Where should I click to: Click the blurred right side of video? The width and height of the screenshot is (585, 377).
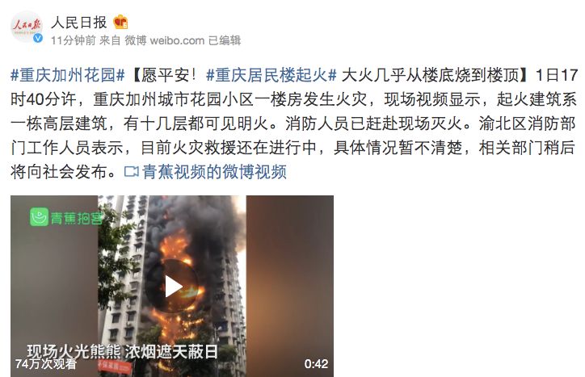click(x=290, y=286)
